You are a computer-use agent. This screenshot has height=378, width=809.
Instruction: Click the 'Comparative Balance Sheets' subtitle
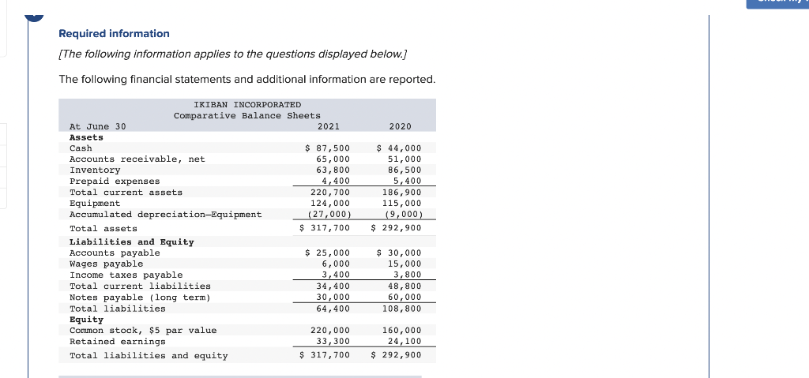(x=247, y=115)
